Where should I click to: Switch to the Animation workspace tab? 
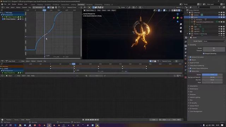81,5
